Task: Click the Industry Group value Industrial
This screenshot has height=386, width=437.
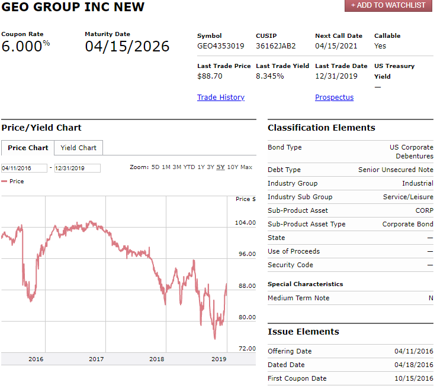Action: pyautogui.click(x=417, y=183)
